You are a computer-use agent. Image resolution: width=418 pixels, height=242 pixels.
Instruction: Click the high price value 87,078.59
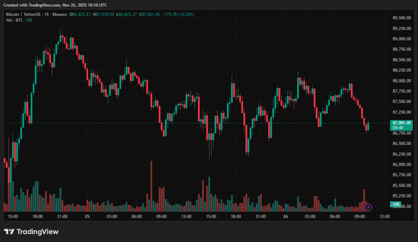tap(105, 14)
